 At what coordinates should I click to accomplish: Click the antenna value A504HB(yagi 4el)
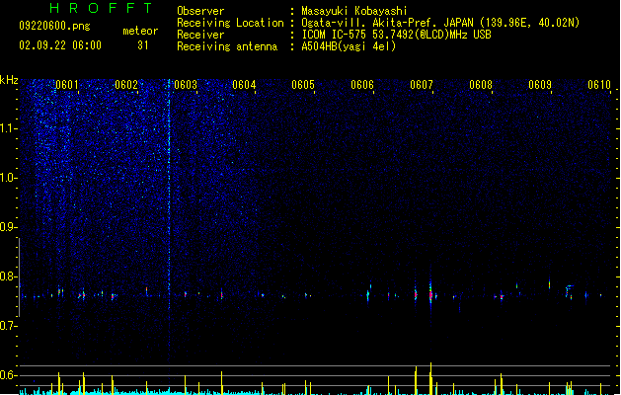coord(349,46)
